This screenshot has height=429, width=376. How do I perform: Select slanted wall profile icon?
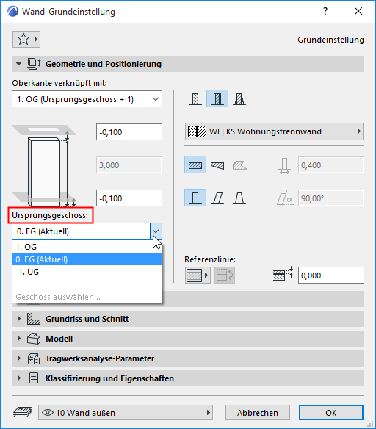tap(217, 198)
